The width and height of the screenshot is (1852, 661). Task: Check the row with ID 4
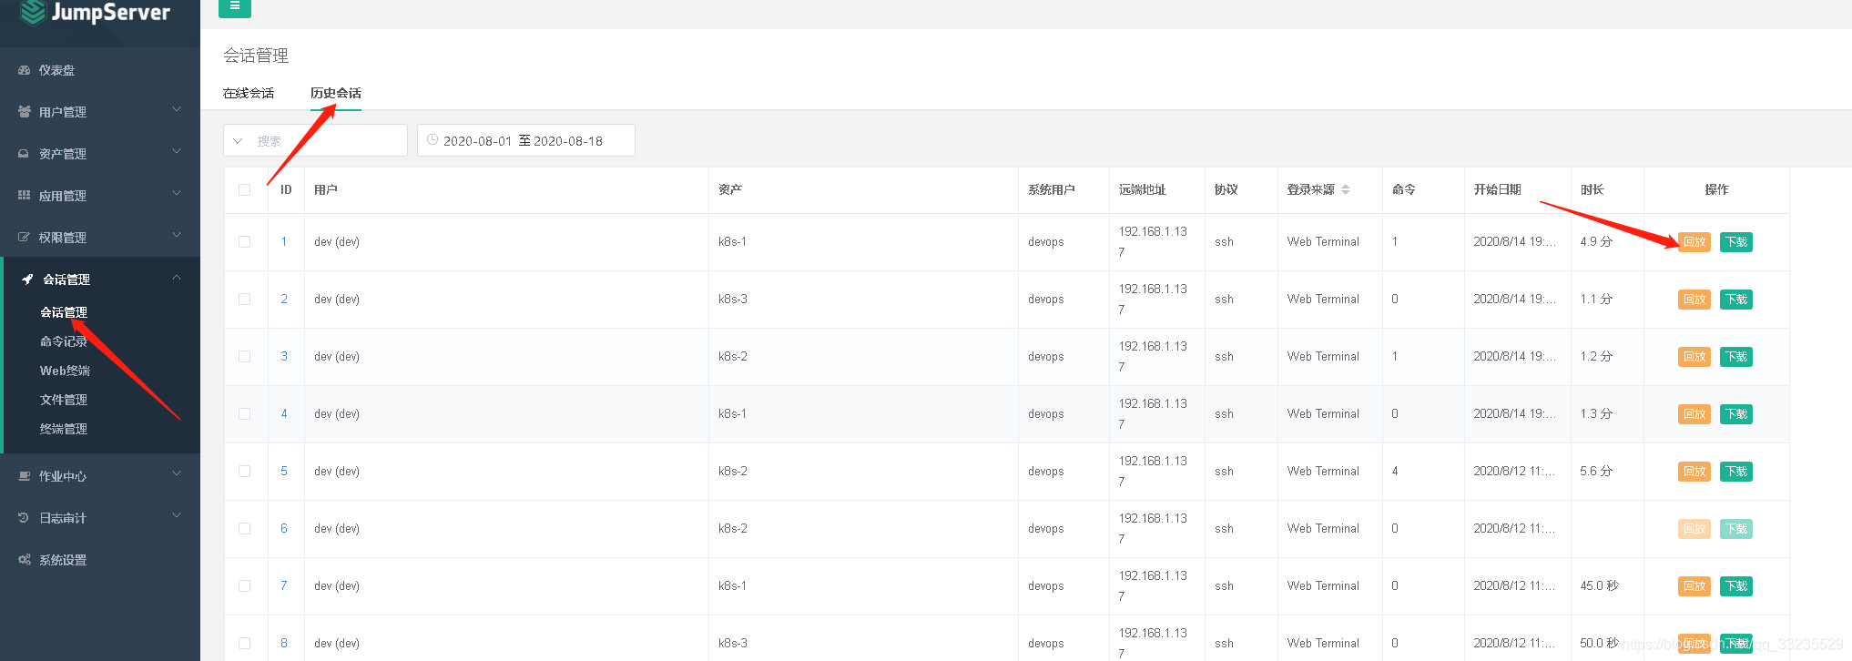tap(244, 414)
